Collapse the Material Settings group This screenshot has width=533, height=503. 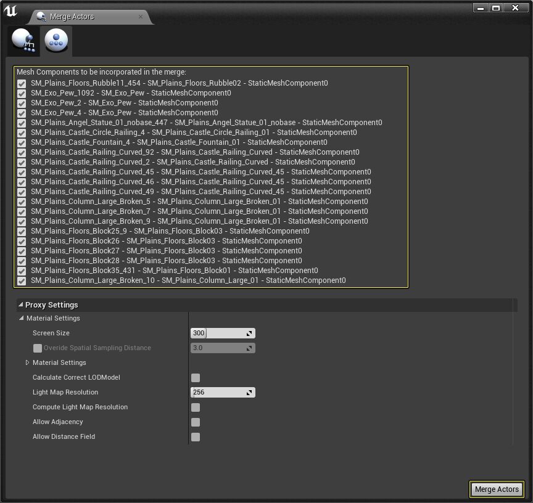pos(20,318)
